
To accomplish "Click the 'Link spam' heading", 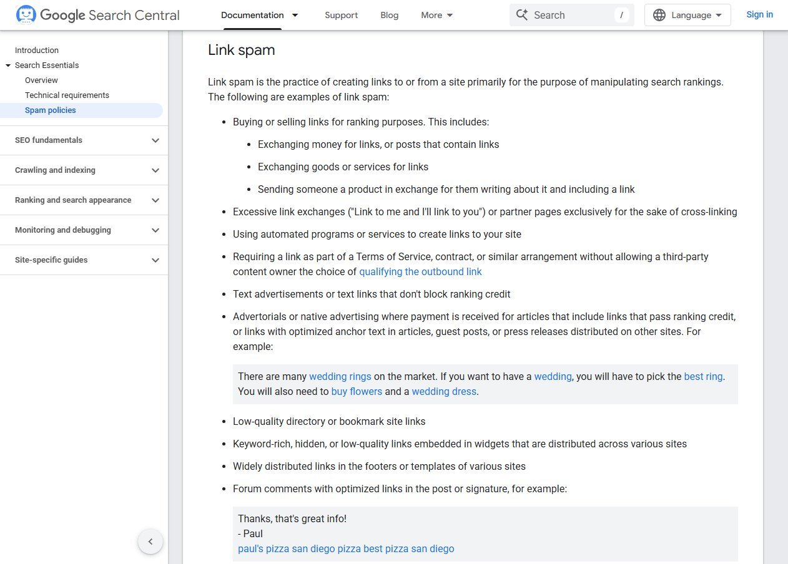I will 242,50.
